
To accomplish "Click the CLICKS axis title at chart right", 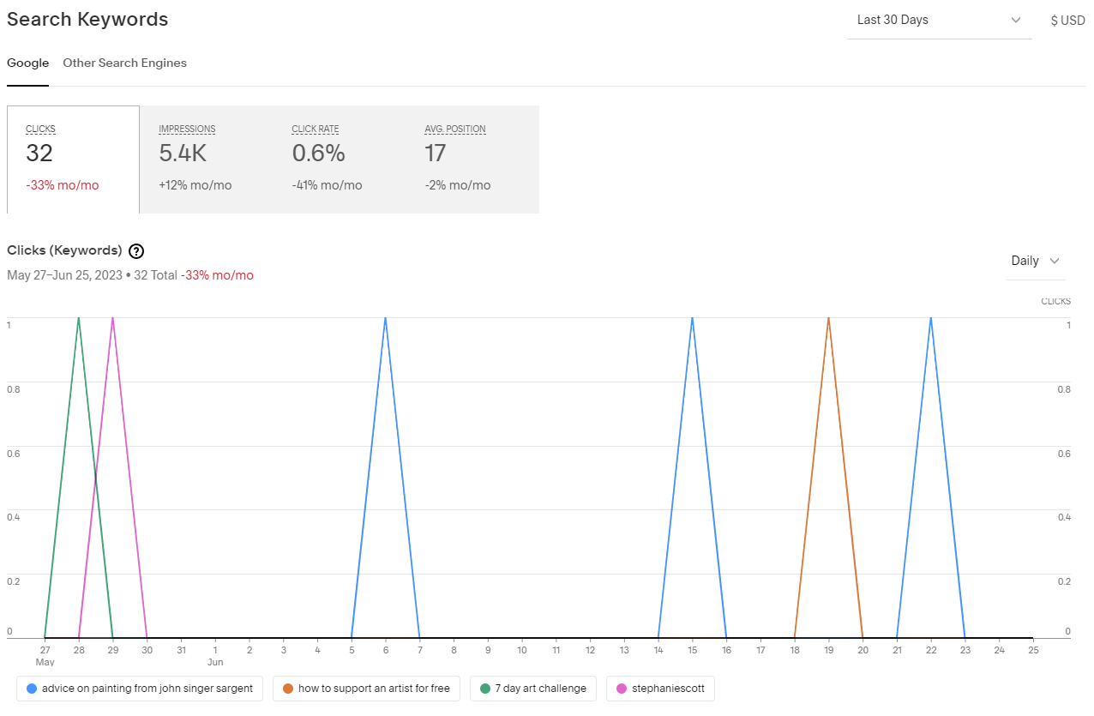I will 1055,301.
